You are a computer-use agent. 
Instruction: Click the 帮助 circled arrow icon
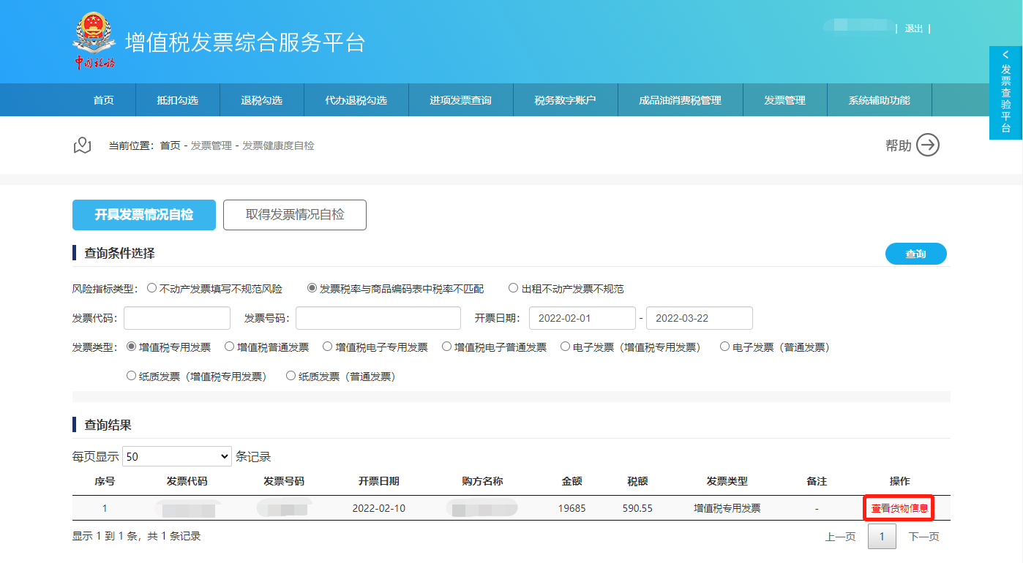tap(928, 145)
